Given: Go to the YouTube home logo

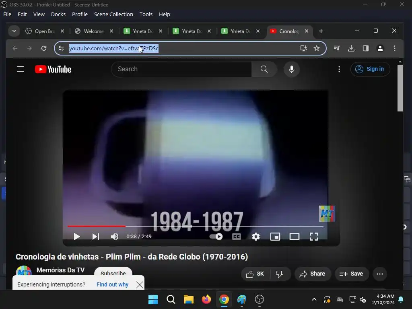Looking at the screenshot, I should click(x=53, y=69).
